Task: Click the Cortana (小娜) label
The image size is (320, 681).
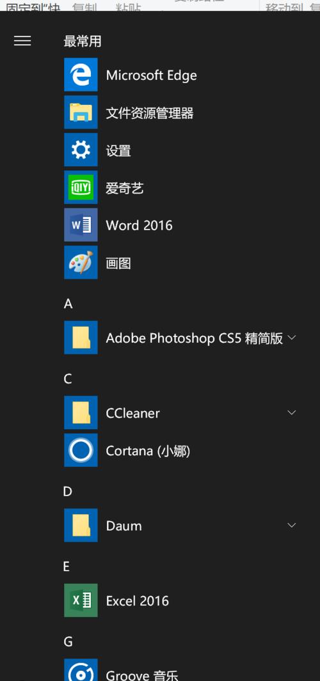Action: coord(148,451)
